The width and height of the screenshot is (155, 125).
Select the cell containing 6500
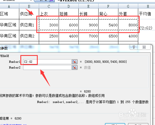click(x=108, y=36)
